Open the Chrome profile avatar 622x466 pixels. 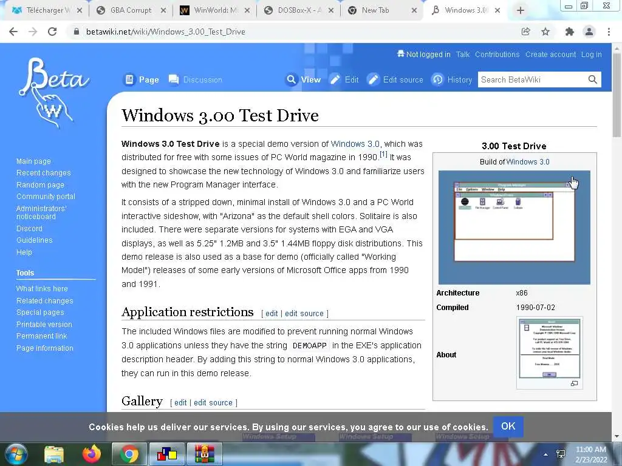(589, 32)
